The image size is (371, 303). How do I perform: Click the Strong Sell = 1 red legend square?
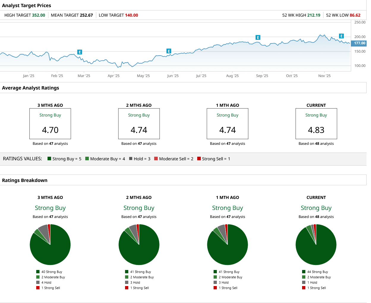pyautogui.click(x=198, y=158)
